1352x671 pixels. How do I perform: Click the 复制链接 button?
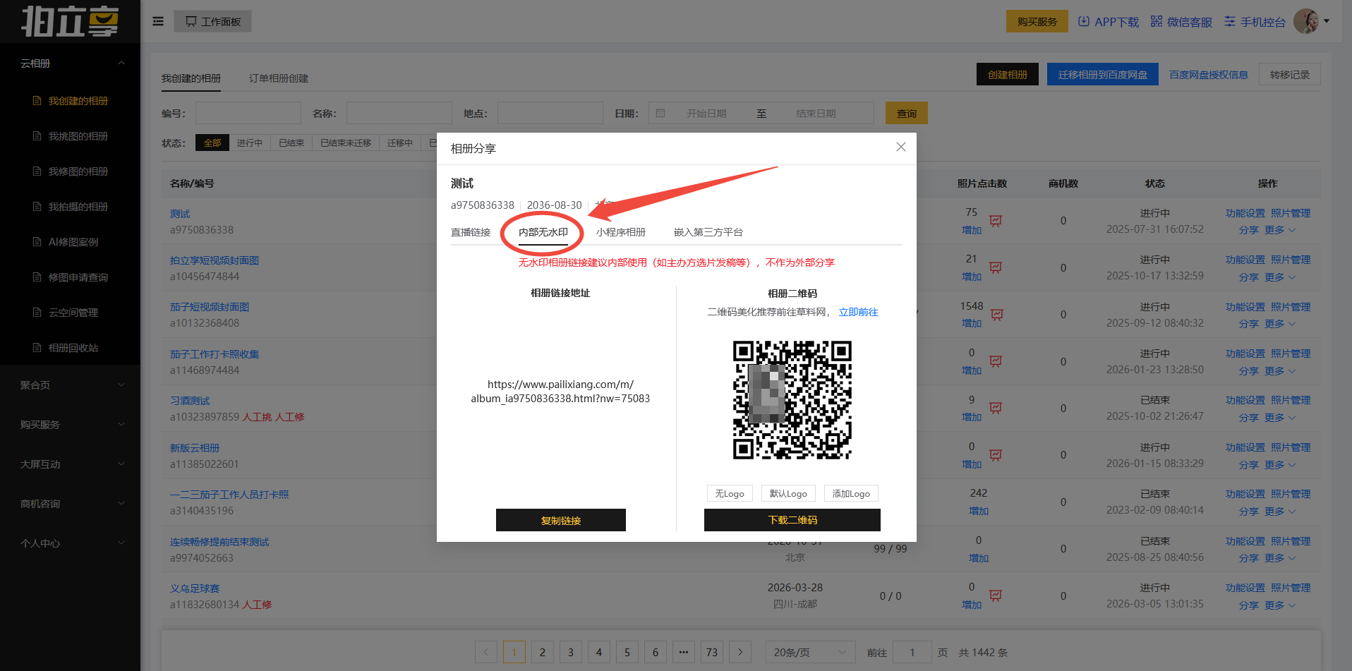[560, 520]
